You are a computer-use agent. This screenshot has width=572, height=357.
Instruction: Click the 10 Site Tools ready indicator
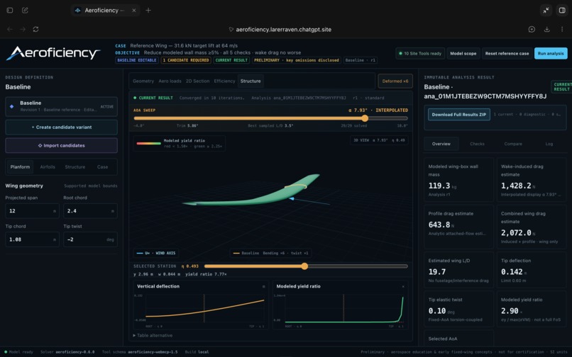click(420, 53)
